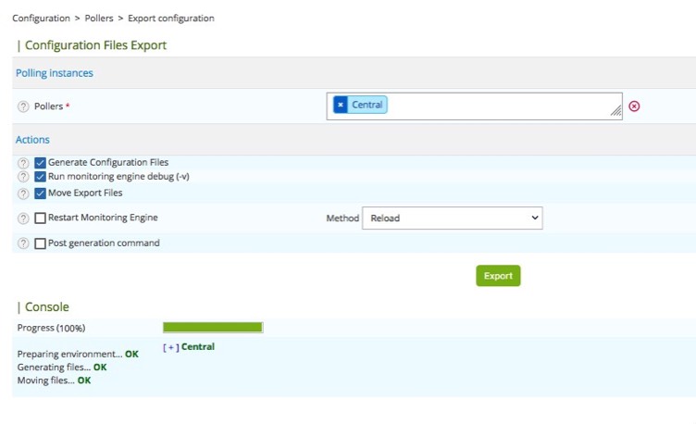
Task: Click the green Export button
Action: click(498, 276)
